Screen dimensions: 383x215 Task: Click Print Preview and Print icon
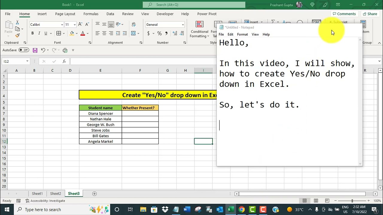(x=65, y=50)
